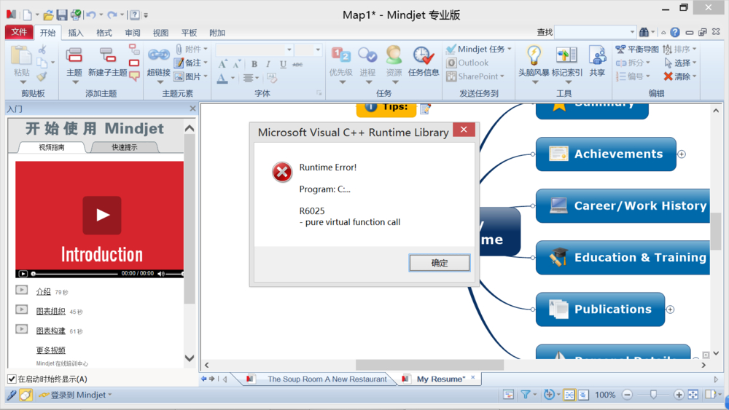Toggle strikethrough formatting

click(x=297, y=64)
